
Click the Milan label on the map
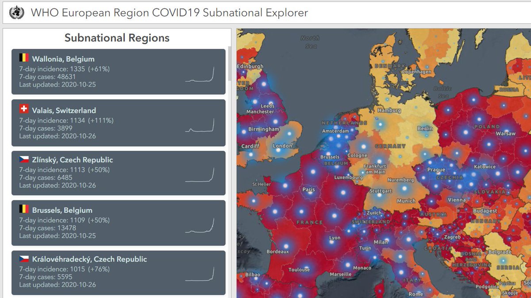[381, 242]
